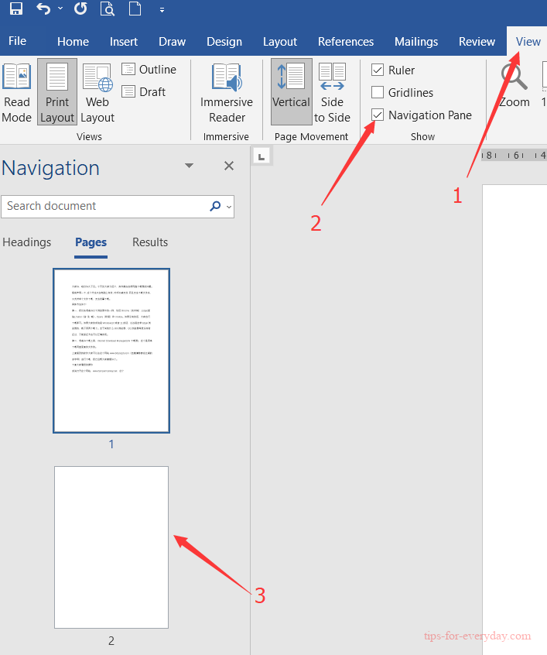The image size is (547, 655).
Task: Close the Navigation pane
Action: [x=229, y=166]
